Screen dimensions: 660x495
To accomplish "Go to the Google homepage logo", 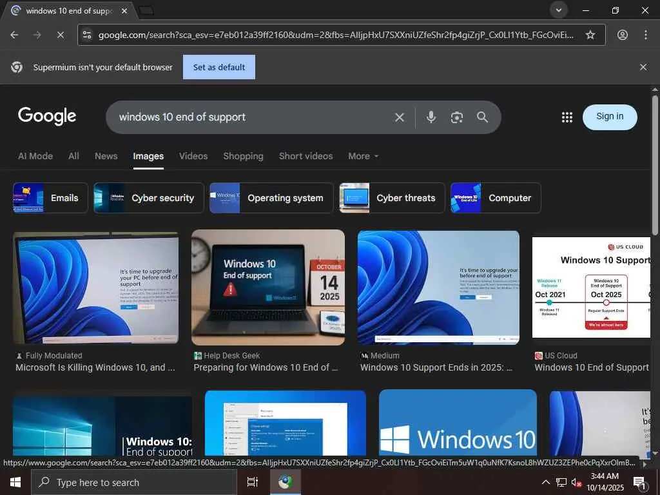I will (x=47, y=116).
